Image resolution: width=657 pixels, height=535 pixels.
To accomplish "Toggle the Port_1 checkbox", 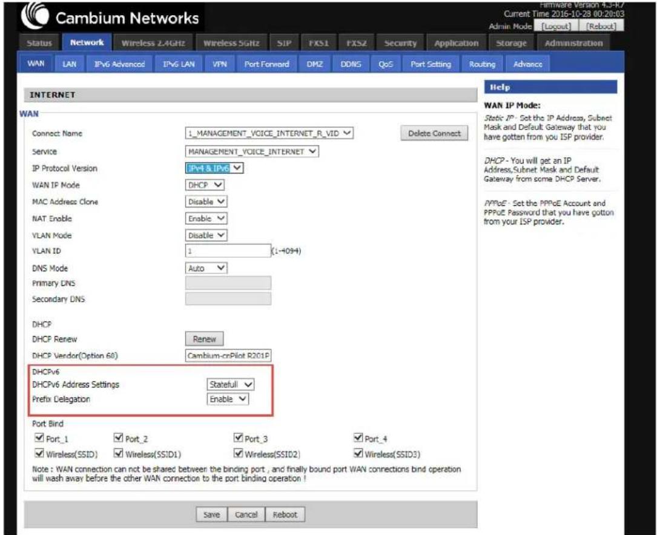I will pyautogui.click(x=39, y=438).
